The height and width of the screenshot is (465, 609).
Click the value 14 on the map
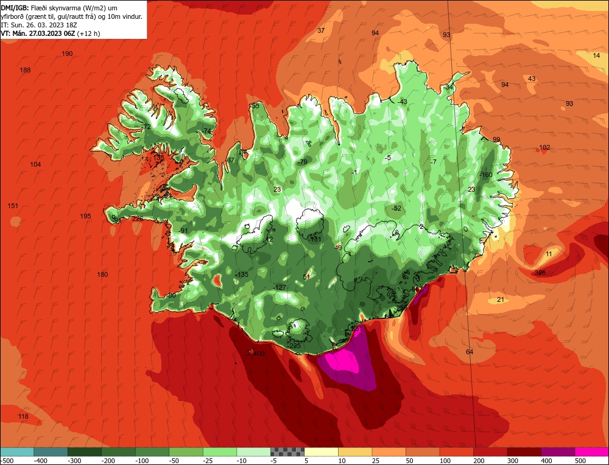coord(596,55)
